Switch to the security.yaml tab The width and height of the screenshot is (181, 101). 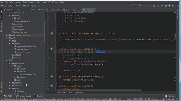54,10
